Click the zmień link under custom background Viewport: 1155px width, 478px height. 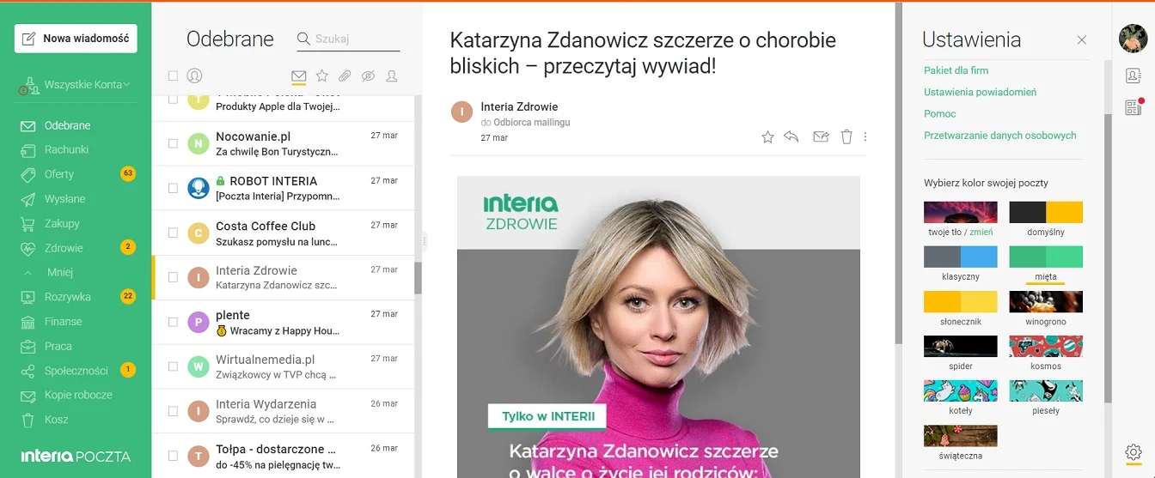(x=981, y=233)
